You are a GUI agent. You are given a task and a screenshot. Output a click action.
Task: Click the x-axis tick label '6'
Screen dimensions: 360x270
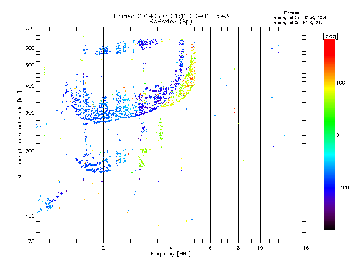[210, 248]
